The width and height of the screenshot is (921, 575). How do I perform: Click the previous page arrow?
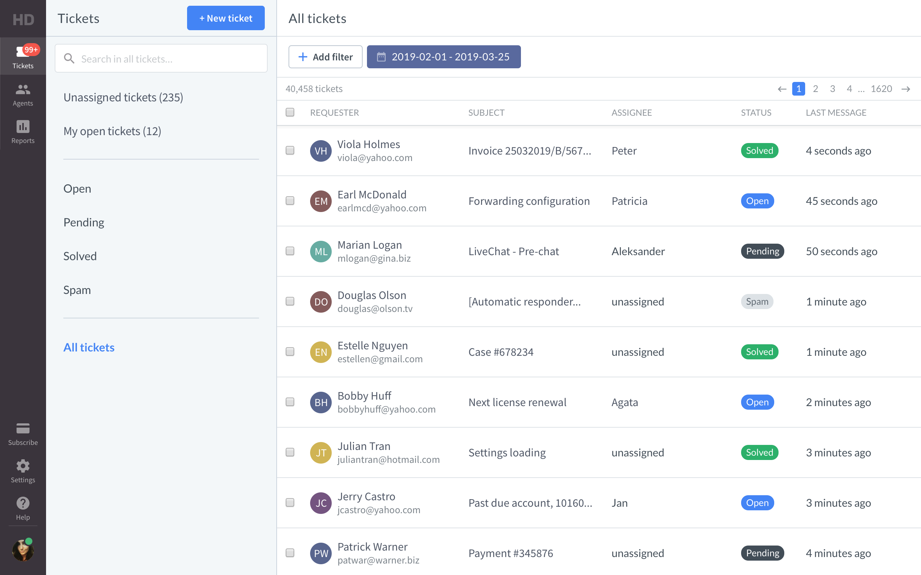tap(782, 89)
